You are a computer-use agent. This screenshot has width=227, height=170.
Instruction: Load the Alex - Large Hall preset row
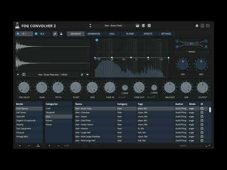141,133
